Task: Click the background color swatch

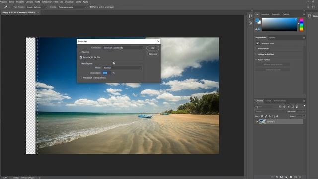Action: 259,22
